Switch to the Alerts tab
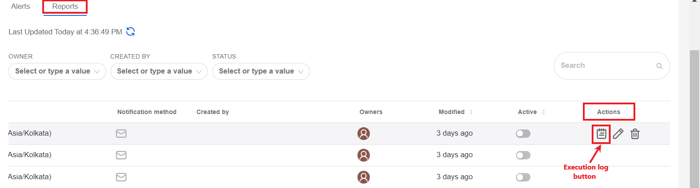Image resolution: width=700 pixels, height=188 pixels. coord(21,7)
